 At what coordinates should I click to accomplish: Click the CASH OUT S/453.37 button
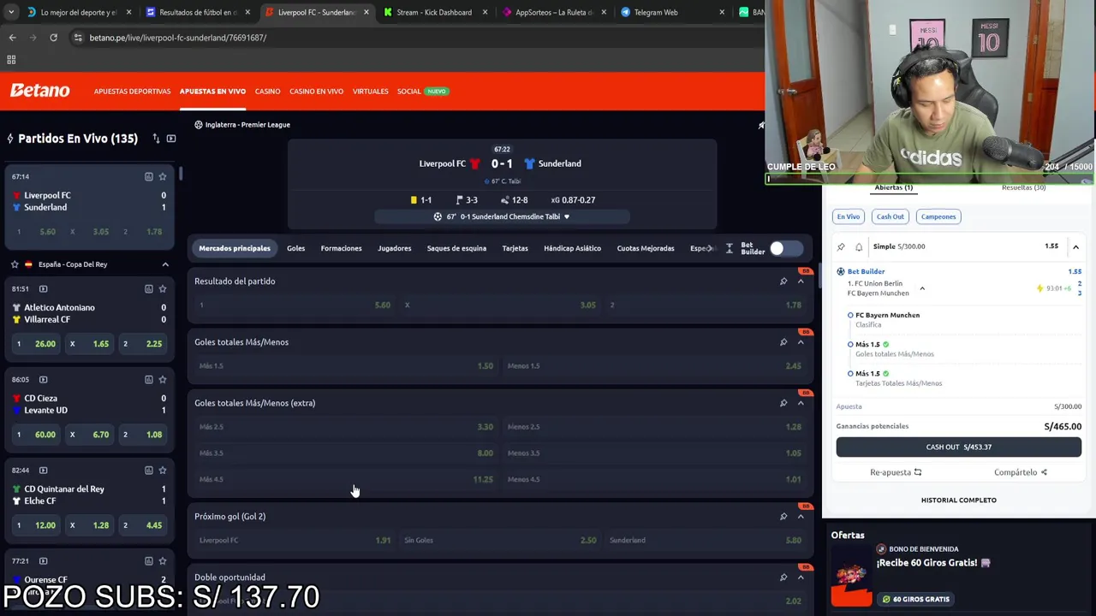[958, 447]
